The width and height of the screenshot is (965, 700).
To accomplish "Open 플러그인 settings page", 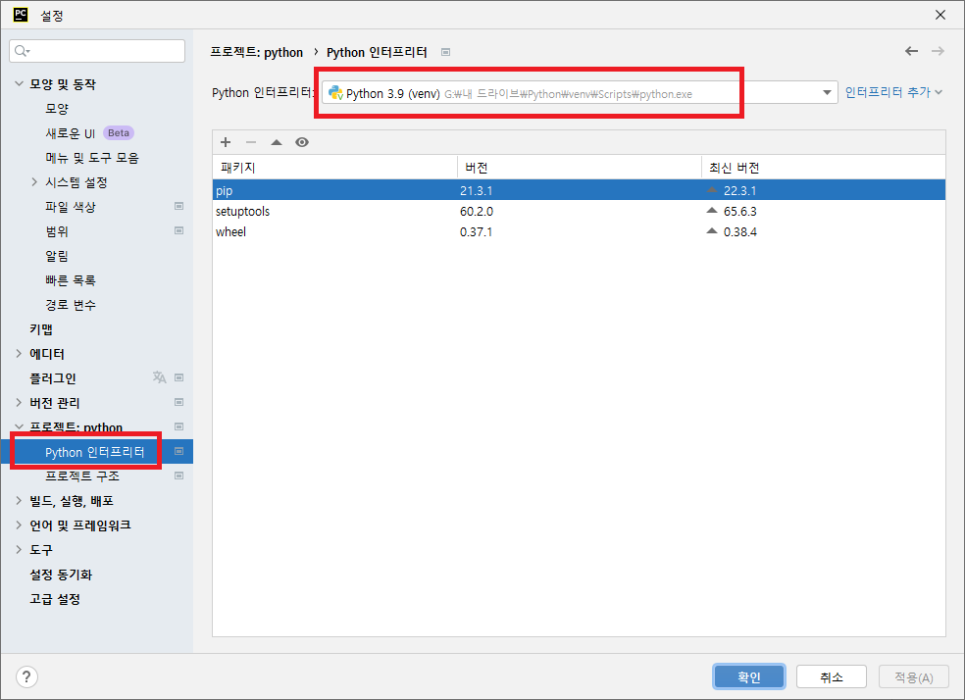I will point(53,378).
